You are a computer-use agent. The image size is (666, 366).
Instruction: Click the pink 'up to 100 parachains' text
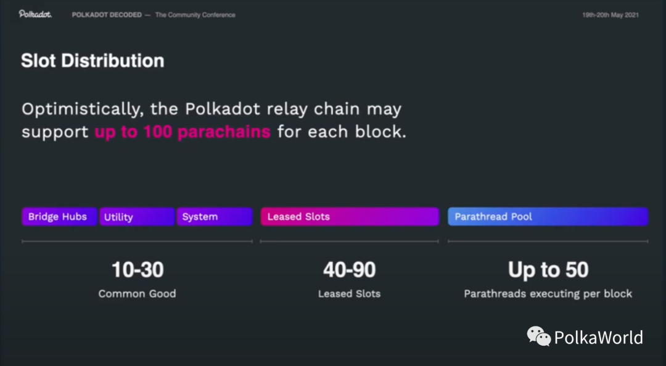pyautogui.click(x=183, y=132)
